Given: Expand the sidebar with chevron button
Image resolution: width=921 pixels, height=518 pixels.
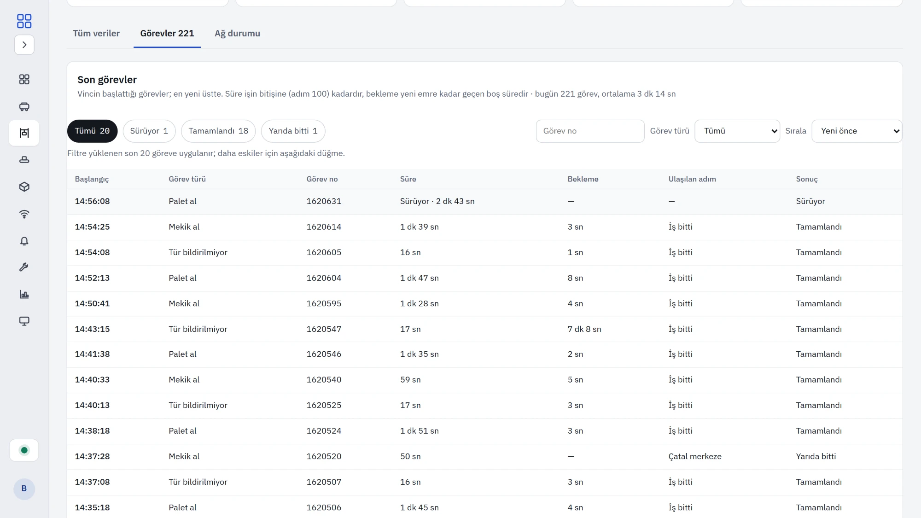Looking at the screenshot, I should pyautogui.click(x=24, y=45).
